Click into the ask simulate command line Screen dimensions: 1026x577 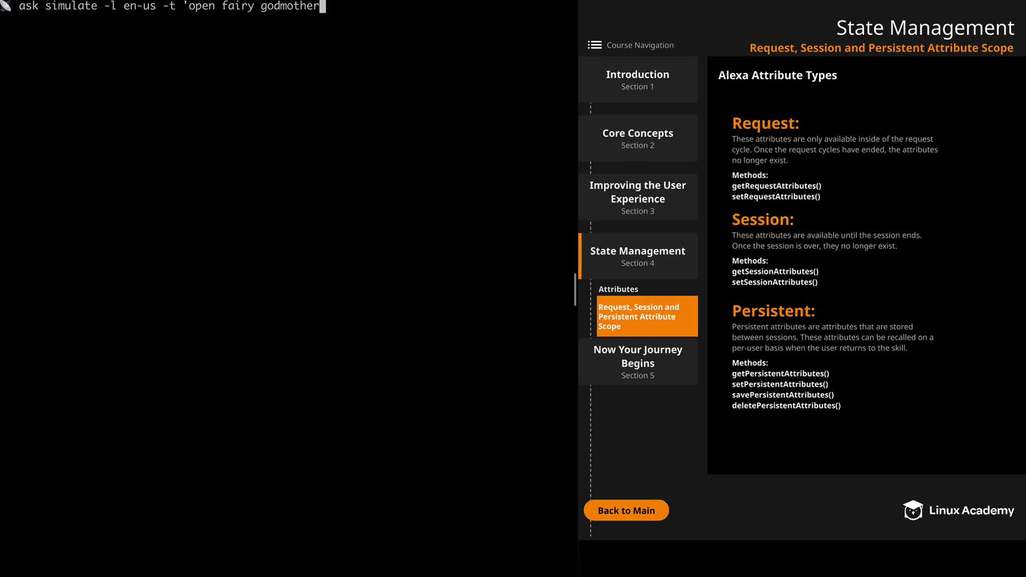(169, 6)
